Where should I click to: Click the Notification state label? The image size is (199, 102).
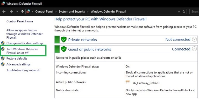pos(67,90)
